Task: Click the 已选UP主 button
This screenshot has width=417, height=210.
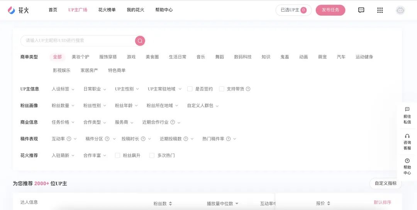Action: pyautogui.click(x=293, y=10)
